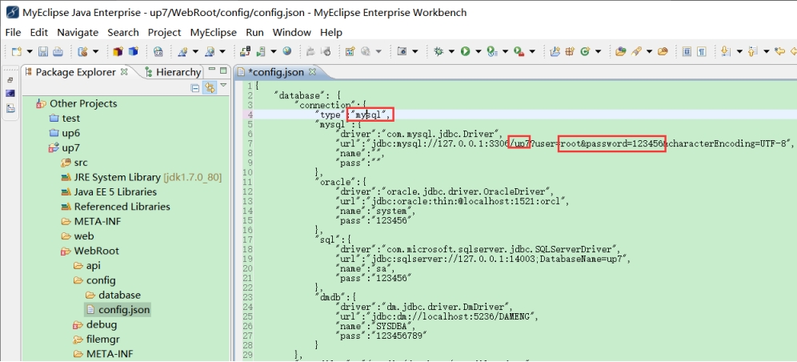Open the Run menu
This screenshot has height=362, width=797.
click(254, 32)
